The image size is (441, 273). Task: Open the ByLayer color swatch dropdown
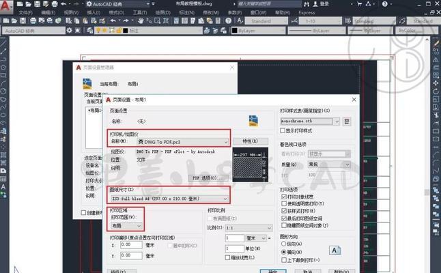pos(258,30)
